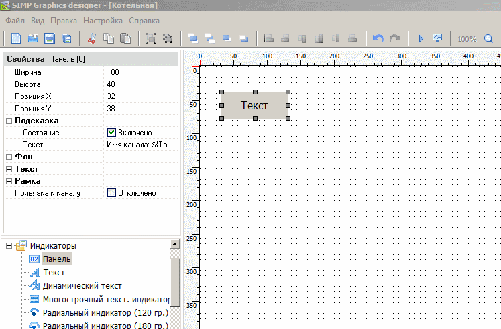Screen dimensions: 501x329
Task: Open file using the folder icon
Action: 33,38
